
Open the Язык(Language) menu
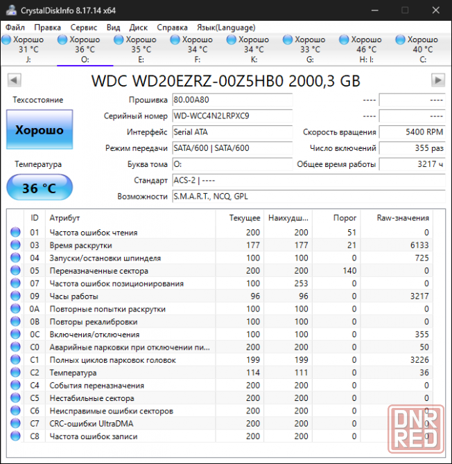point(226,27)
